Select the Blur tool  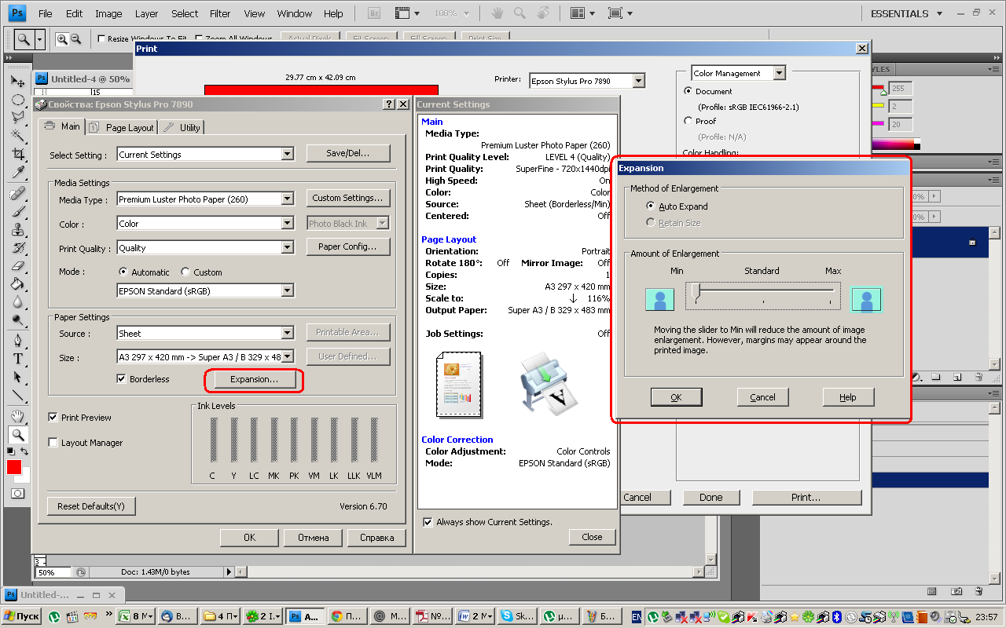point(17,302)
